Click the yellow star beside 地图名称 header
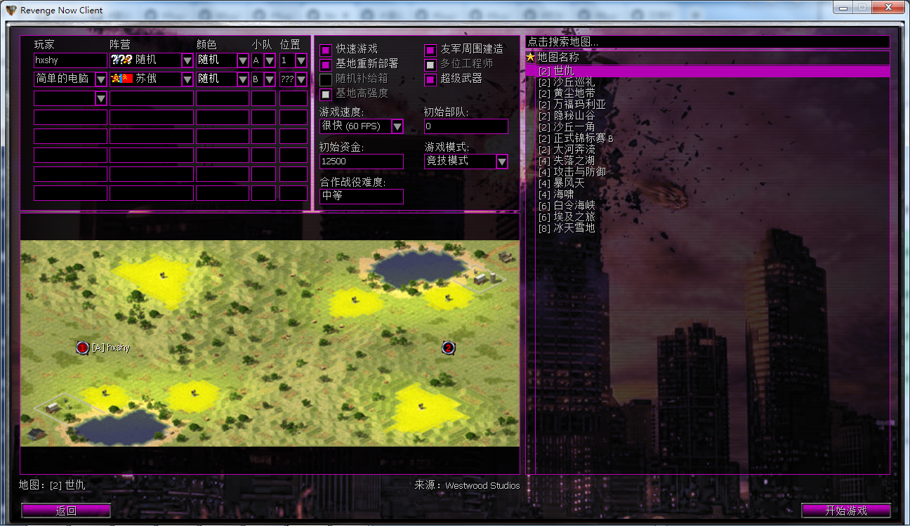Screen dimensions: 910x526 pyautogui.click(x=530, y=58)
